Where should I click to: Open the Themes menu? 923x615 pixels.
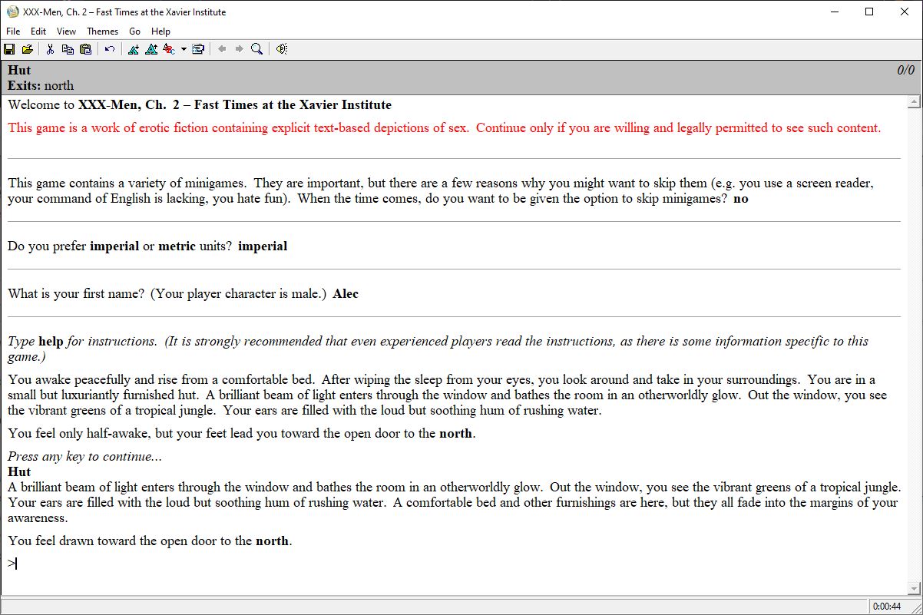click(x=102, y=31)
